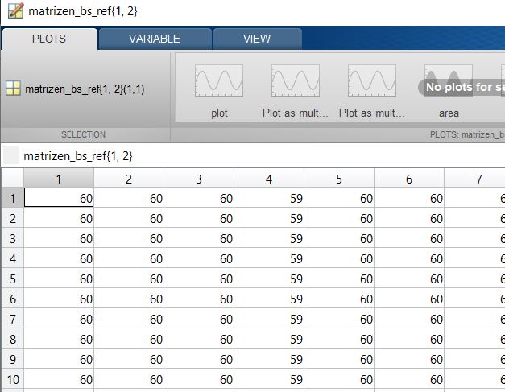The height and width of the screenshot is (392, 505).
Task: Click cell with 59 in row 3
Action: coord(269,238)
